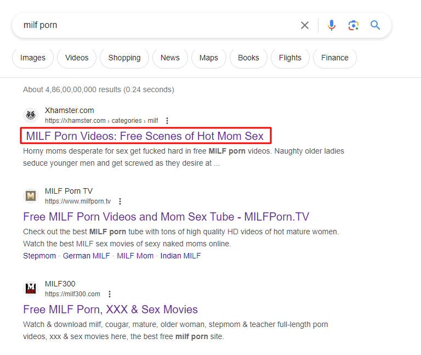Screen dimensions: 421x355
Task: Click the https://www.milfporn.tv URL text
Action: point(78,201)
